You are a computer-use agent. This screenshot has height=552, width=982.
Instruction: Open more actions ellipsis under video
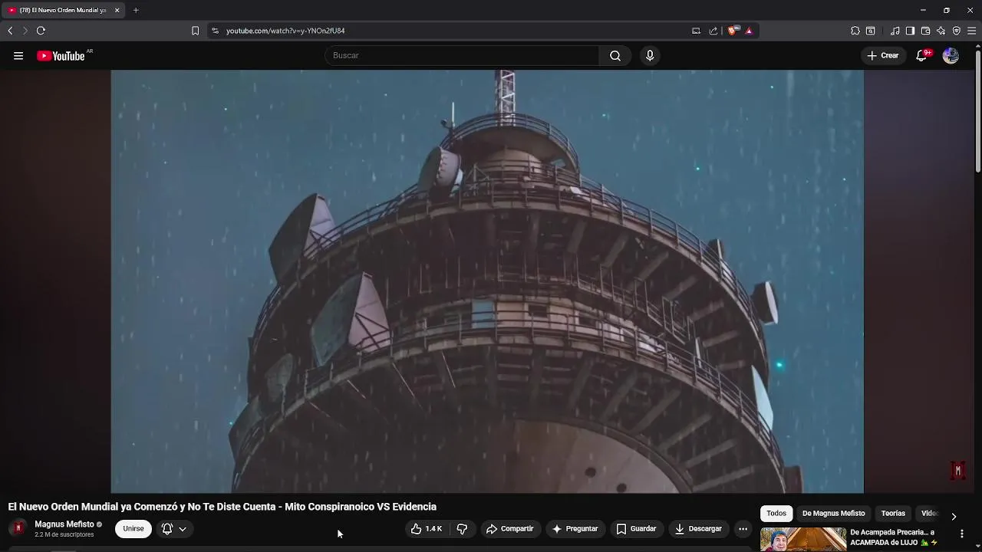743,529
